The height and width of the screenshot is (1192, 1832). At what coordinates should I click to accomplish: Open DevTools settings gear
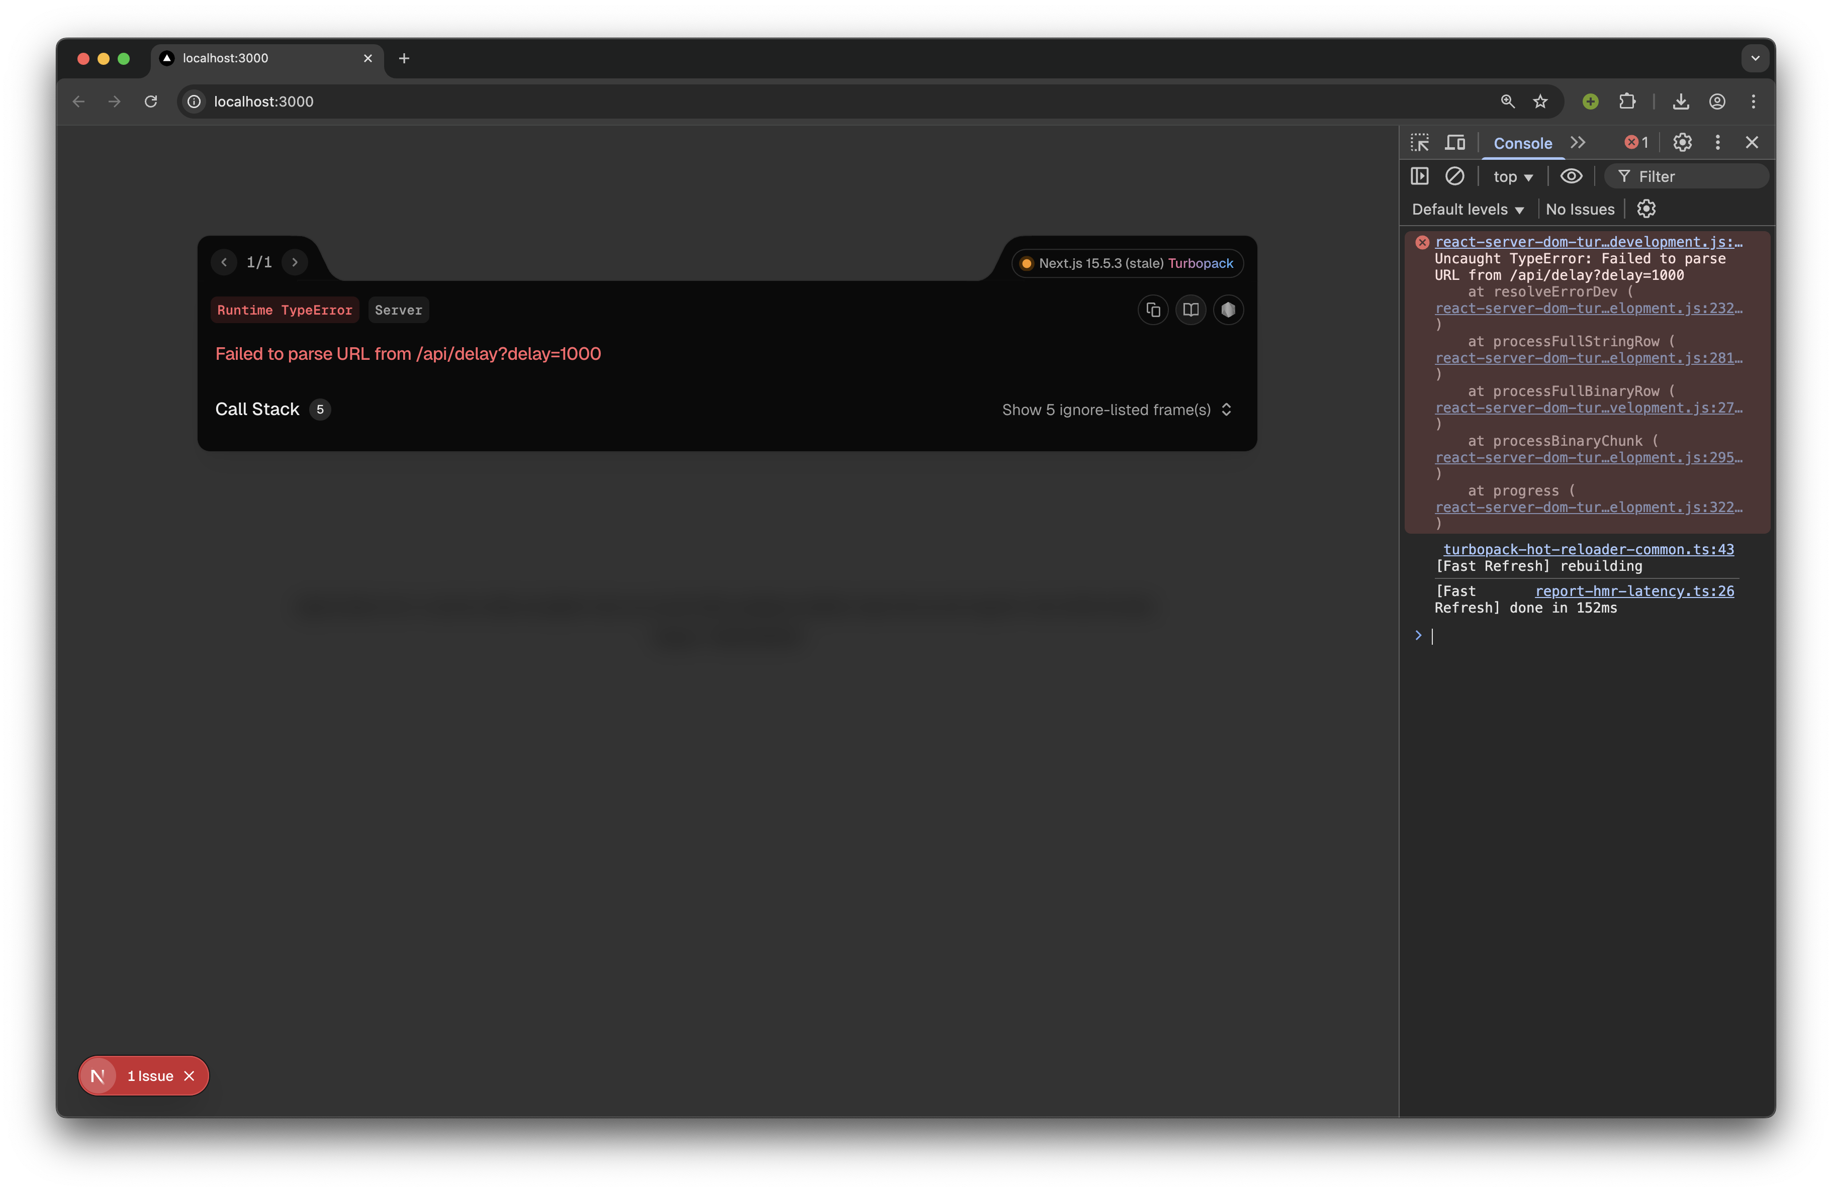[x=1682, y=142]
